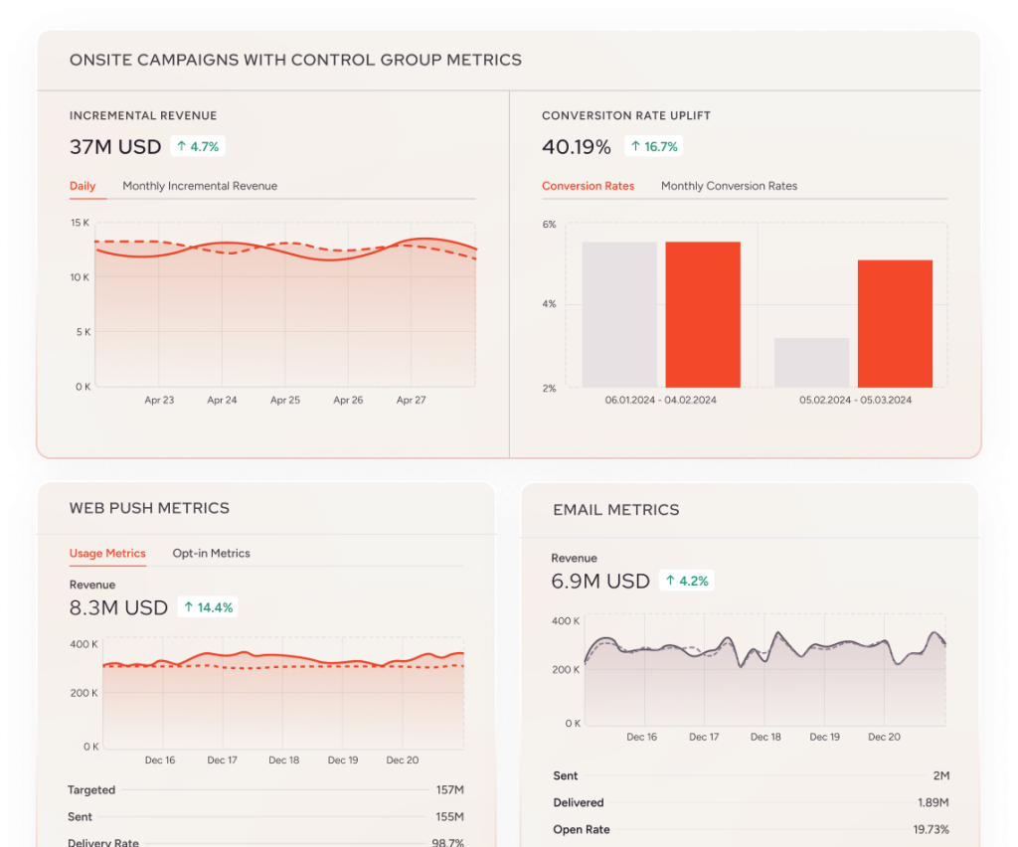1018x847 pixels.
Task: Click the Sent 155M row
Action: [x=265, y=816]
